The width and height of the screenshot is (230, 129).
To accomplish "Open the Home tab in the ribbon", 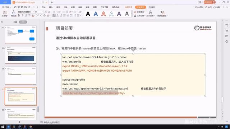I will (43, 7).
